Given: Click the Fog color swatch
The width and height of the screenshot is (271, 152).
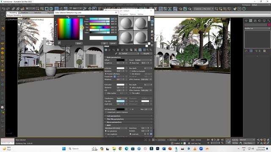Looking at the screenshot, I should 120,101.
